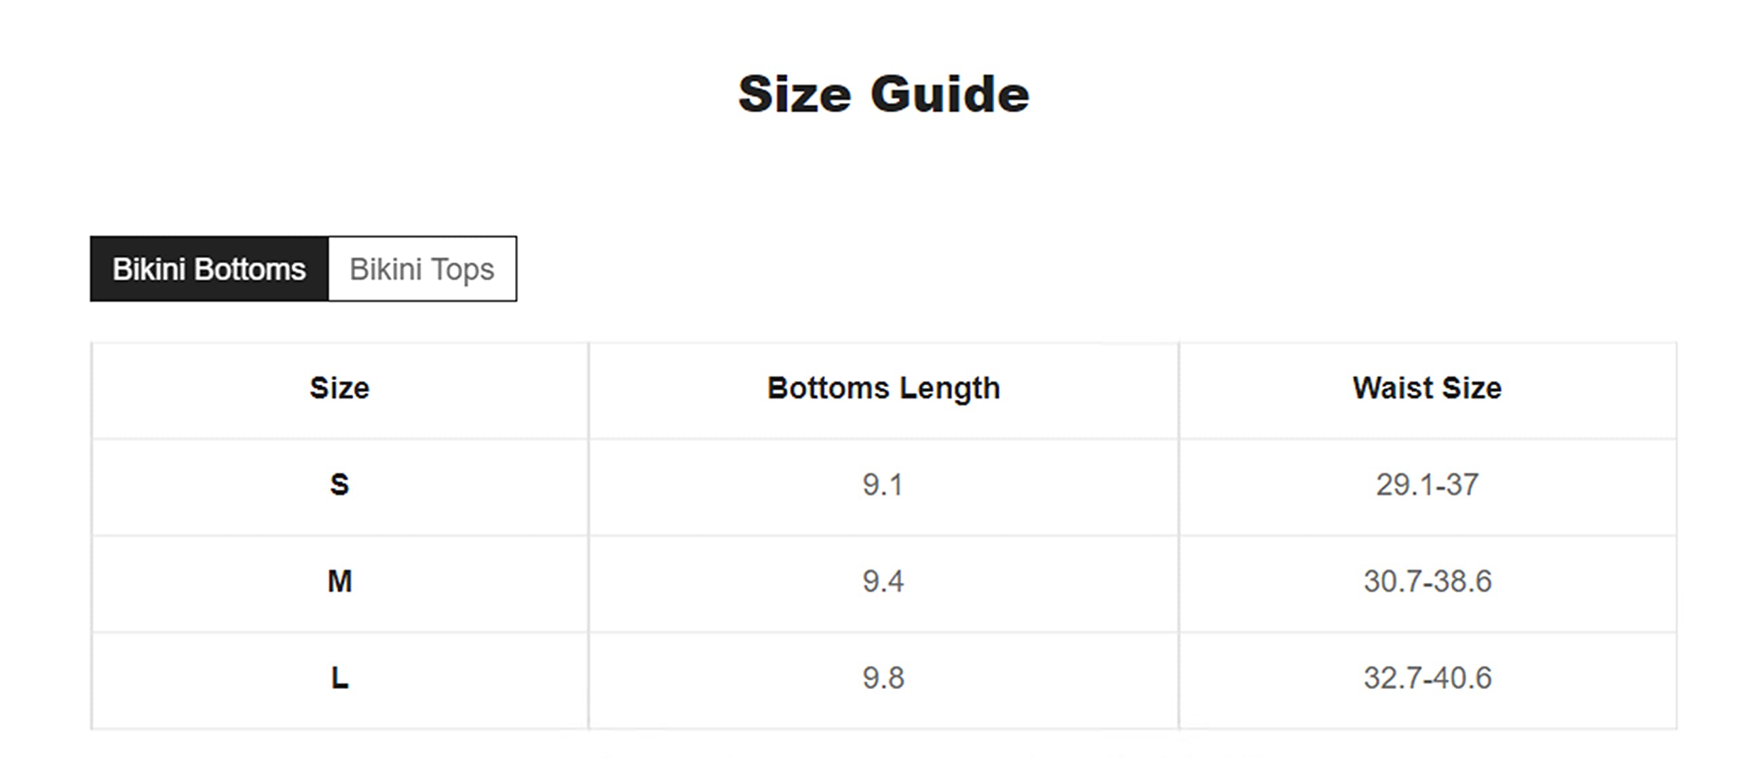Click the 29.1-37 waist size cell
This screenshot has width=1737, height=758.
pyautogui.click(x=1428, y=485)
